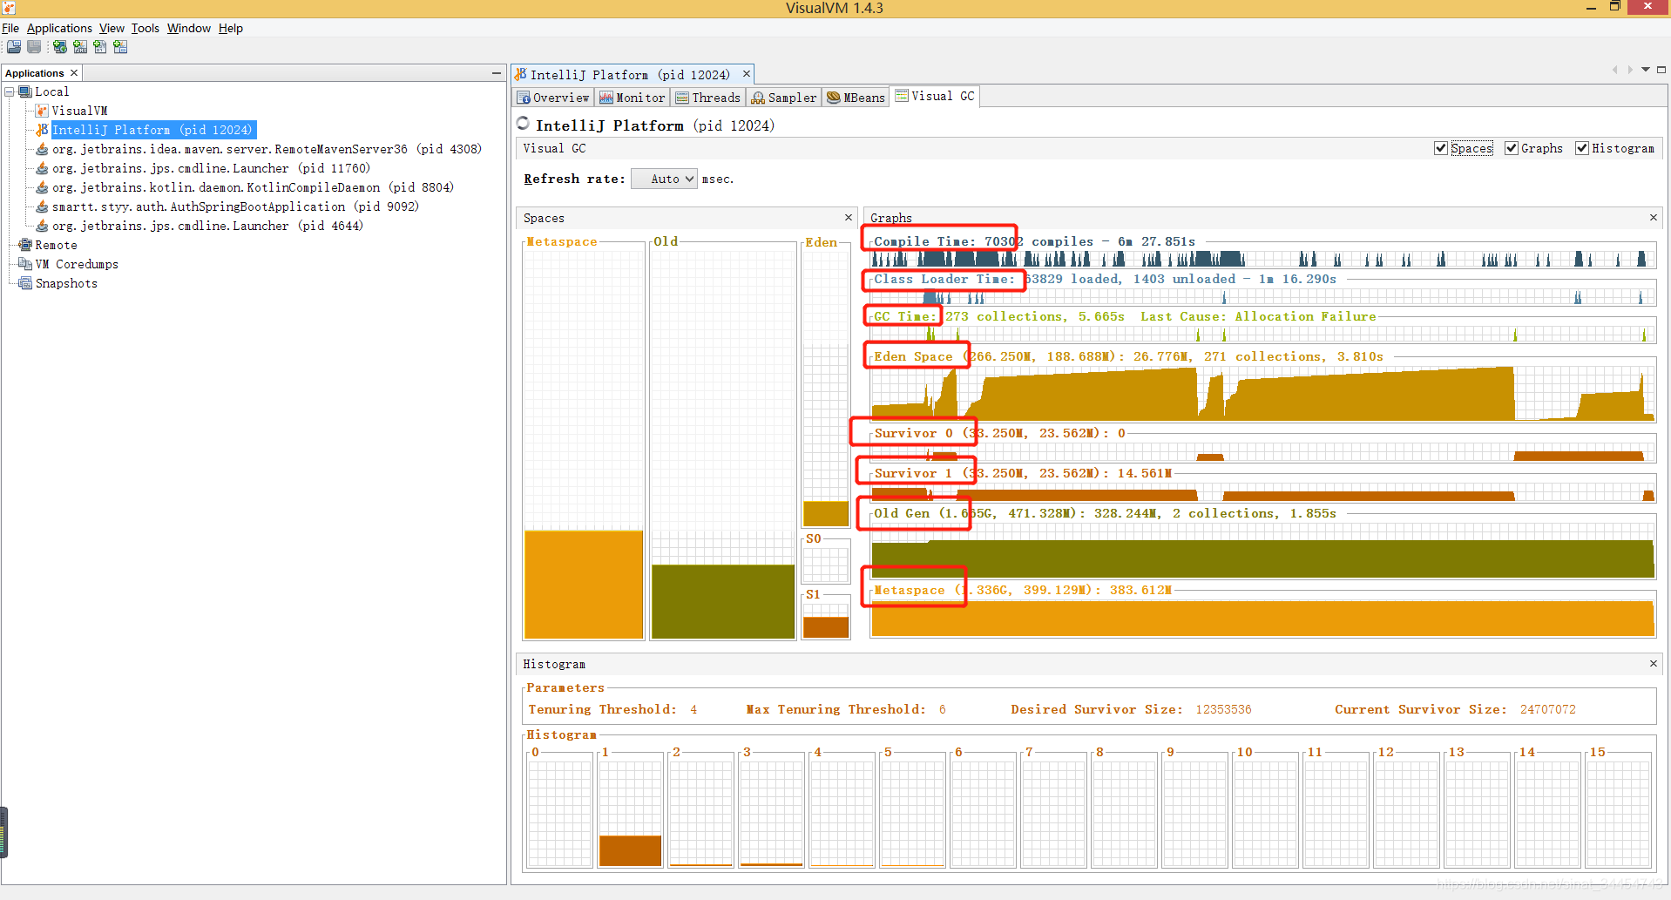The width and height of the screenshot is (1671, 900).
Task: Select the Threads tab icon
Action: tap(684, 97)
